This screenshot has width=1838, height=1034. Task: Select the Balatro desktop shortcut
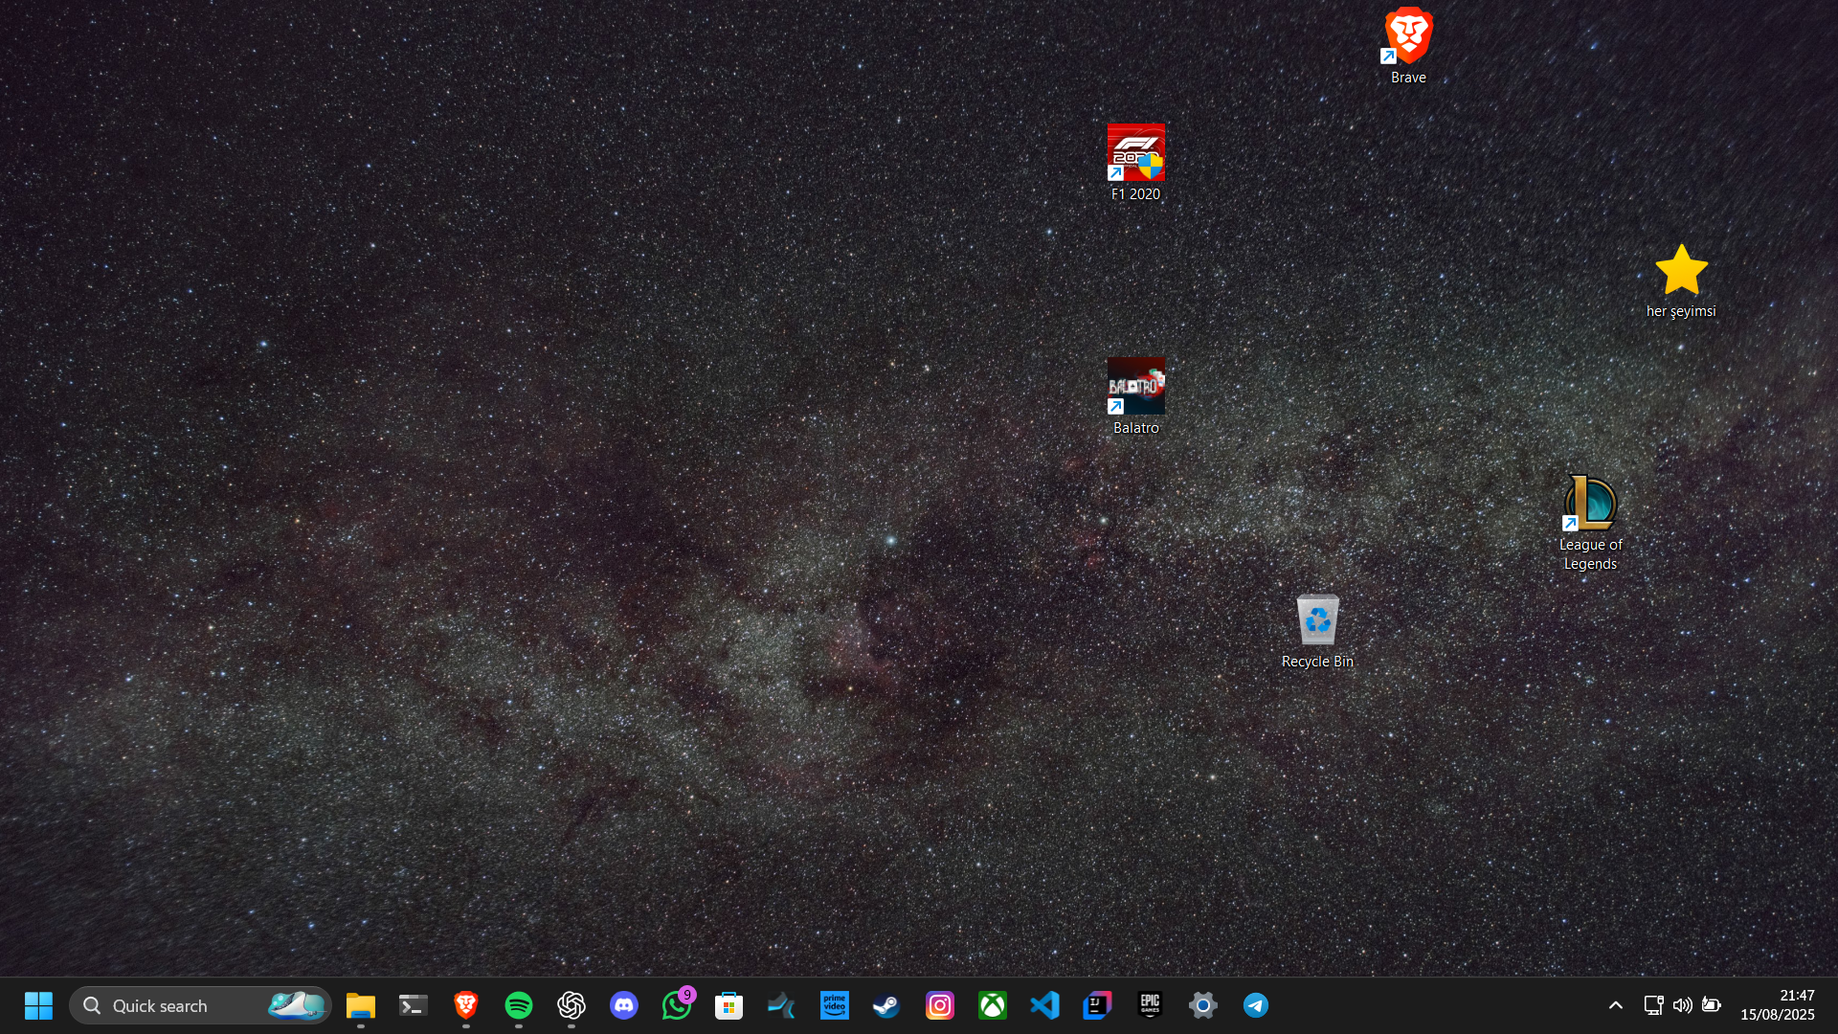(1135, 396)
